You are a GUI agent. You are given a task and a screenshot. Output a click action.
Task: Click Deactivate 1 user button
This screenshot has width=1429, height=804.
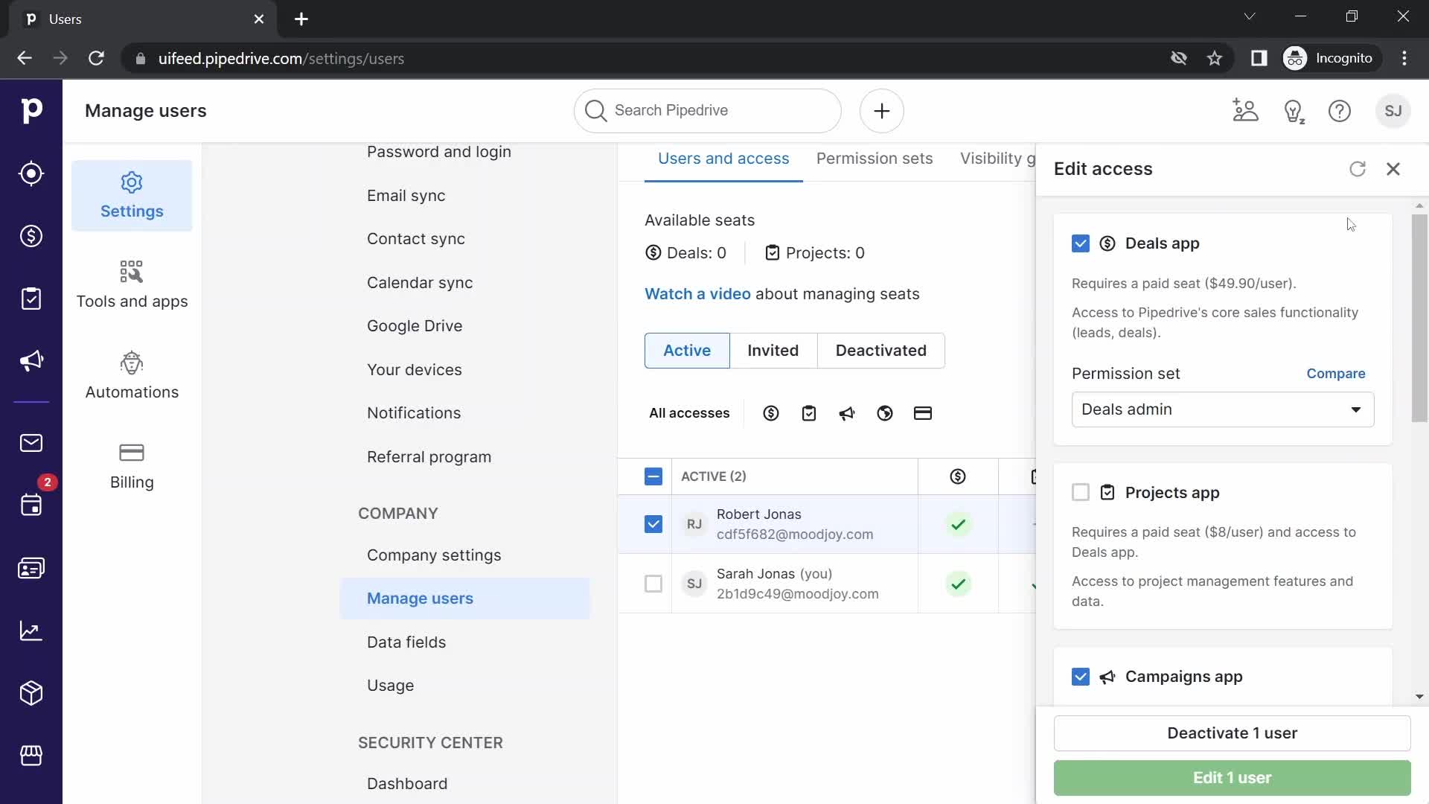[1232, 733]
